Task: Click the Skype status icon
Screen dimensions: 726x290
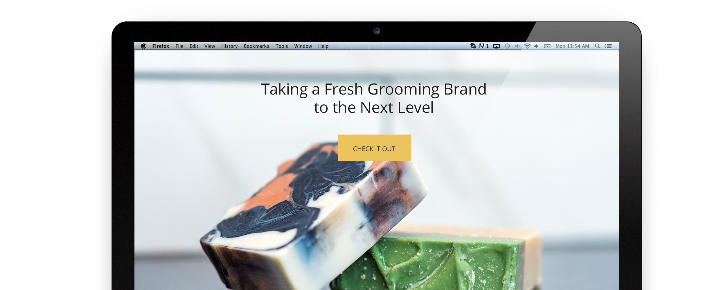Action: pos(473,46)
